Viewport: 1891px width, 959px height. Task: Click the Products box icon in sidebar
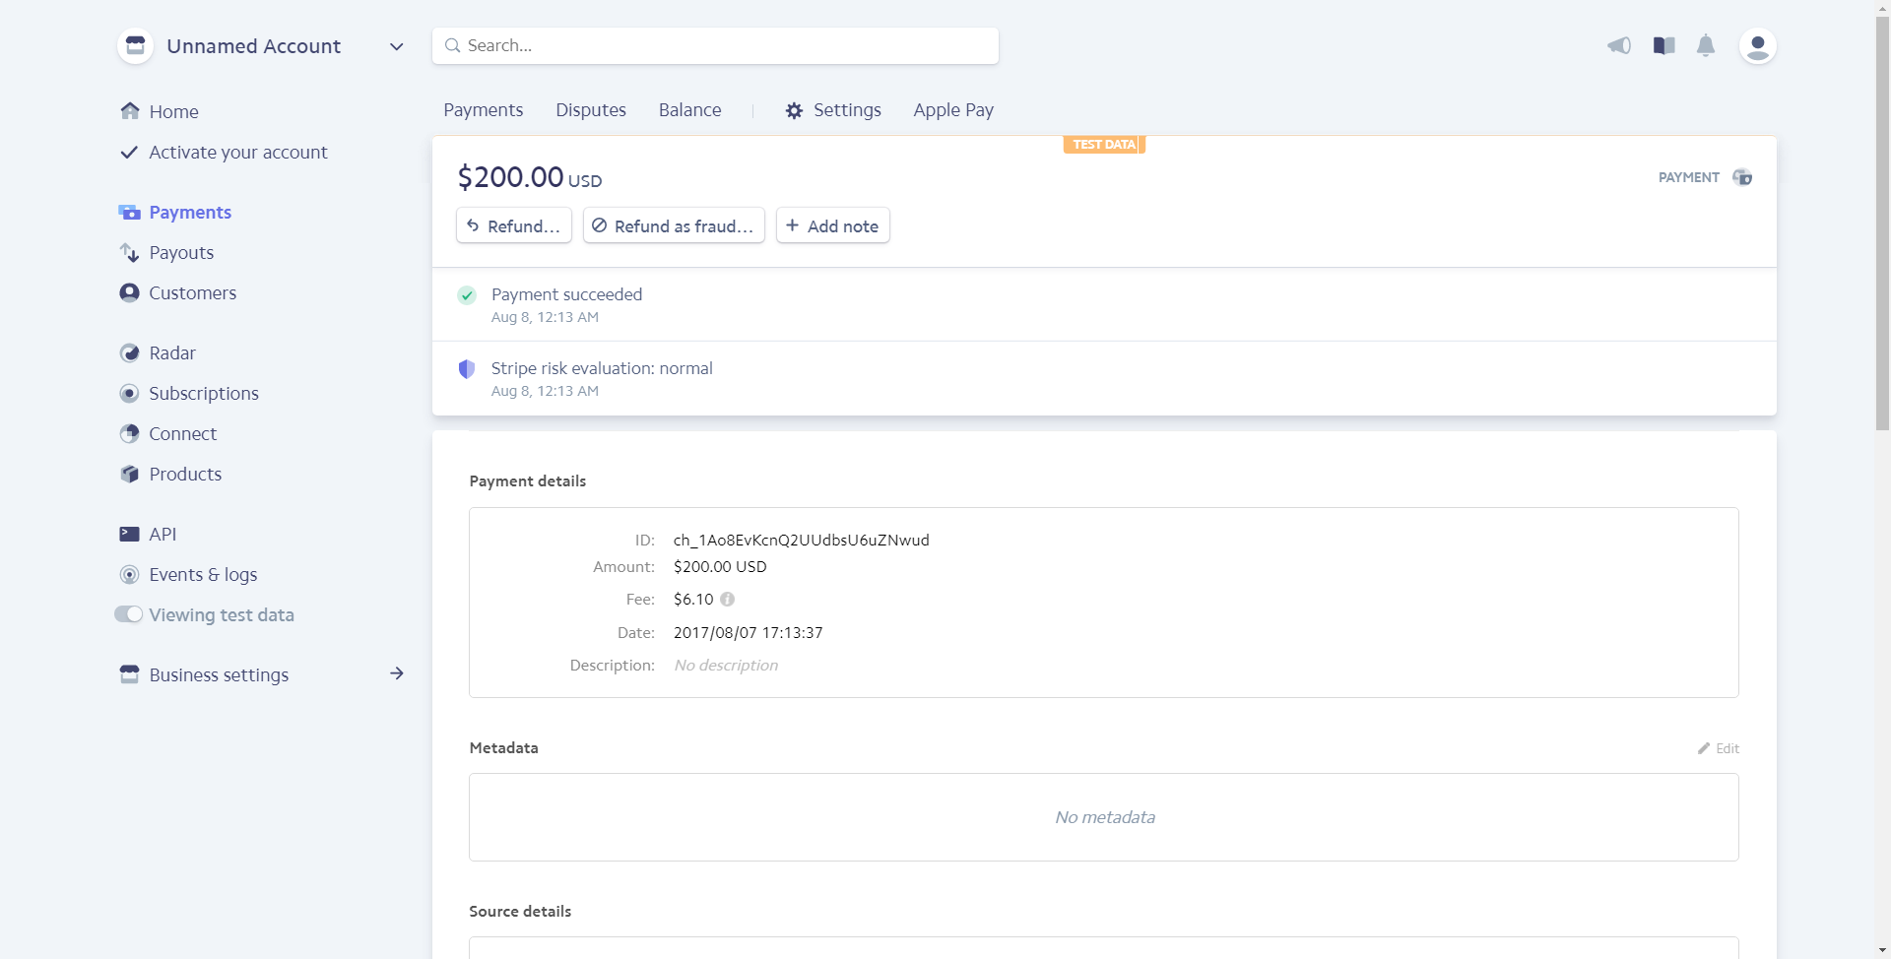[x=129, y=475]
